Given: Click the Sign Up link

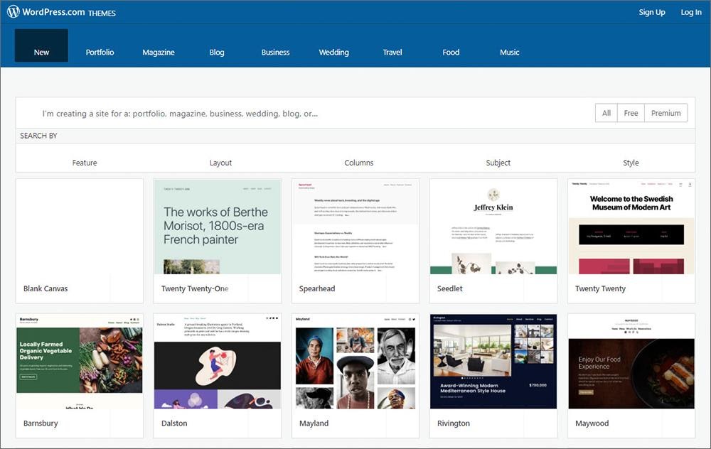Looking at the screenshot, I should click(651, 12).
